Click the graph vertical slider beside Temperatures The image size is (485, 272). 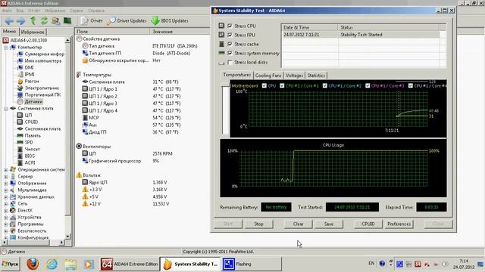tap(225, 110)
